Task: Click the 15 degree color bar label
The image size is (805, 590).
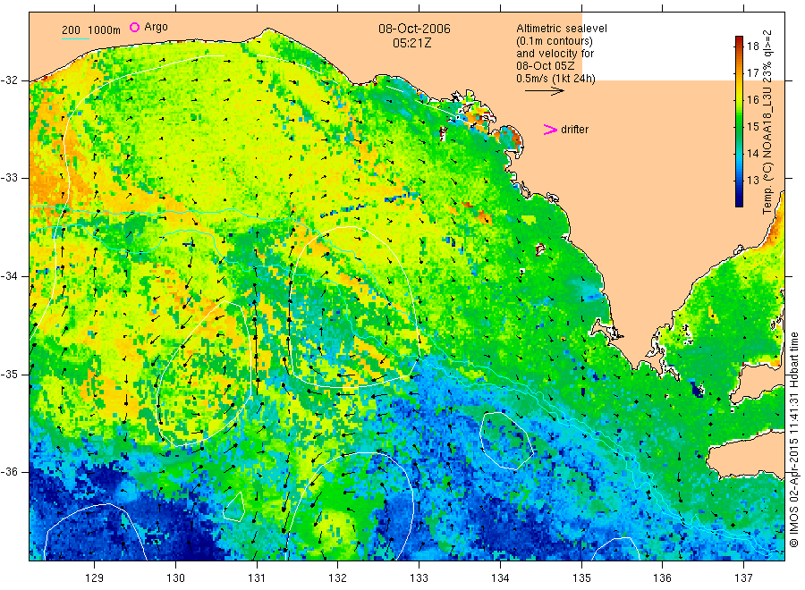Action: pyautogui.click(x=752, y=126)
